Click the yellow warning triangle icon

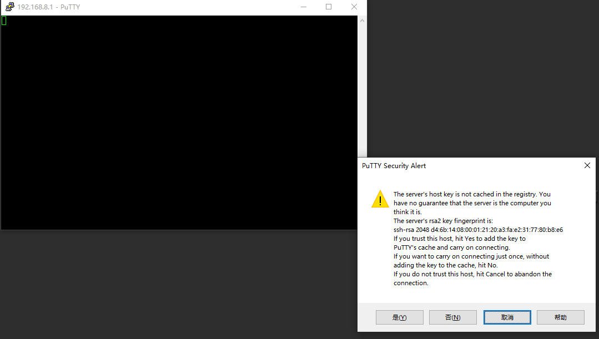click(380, 199)
